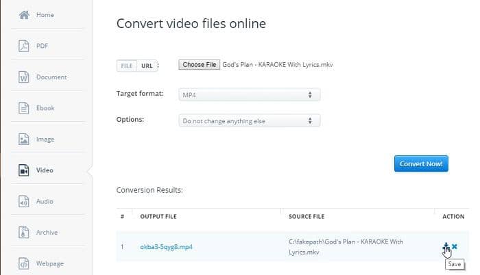Click the Archive converter icon
Screen dimensions: 480x275
pos(24,233)
